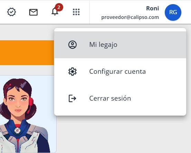Select Mi legajo from the menu

(x=120, y=44)
